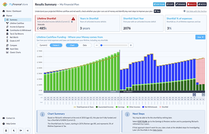The height and width of the screenshot is (134, 209).
Task: Go to Home / Dashboard
Action: tap(14, 11)
